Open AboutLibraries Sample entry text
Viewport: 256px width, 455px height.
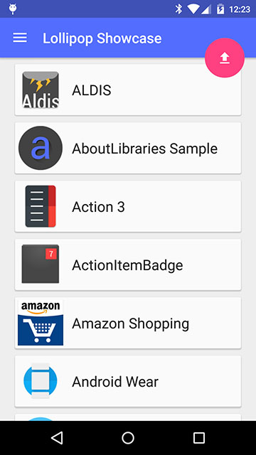144,149
